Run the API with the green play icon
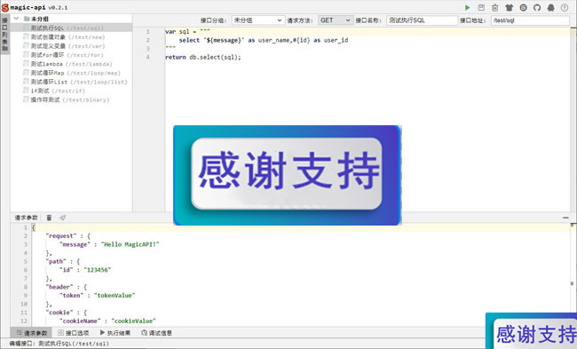 point(467,7)
